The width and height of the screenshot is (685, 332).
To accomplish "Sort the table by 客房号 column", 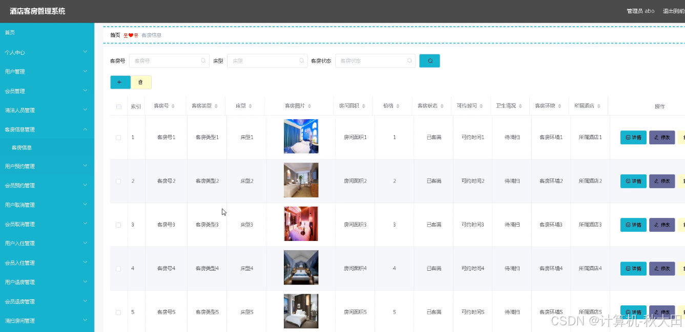I will point(173,106).
